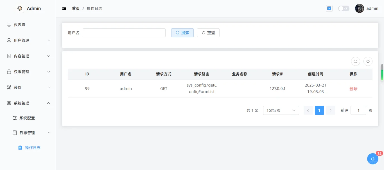384x170 pixels.
Task: Open the 15条/页 page size dropdown
Action: click(x=281, y=110)
